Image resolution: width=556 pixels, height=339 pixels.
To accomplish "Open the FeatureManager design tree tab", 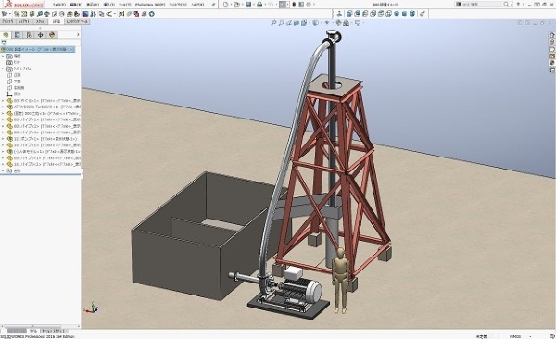I will click(6, 35).
